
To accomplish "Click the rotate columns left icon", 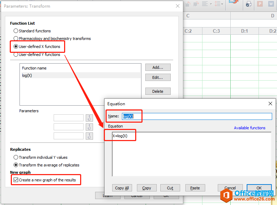I will click(188, 4).
